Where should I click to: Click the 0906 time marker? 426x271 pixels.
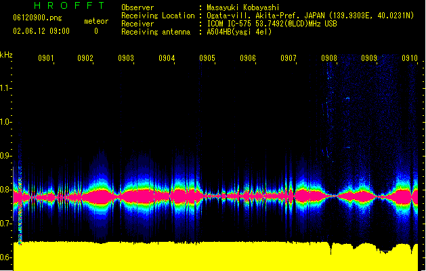[x=248, y=58]
